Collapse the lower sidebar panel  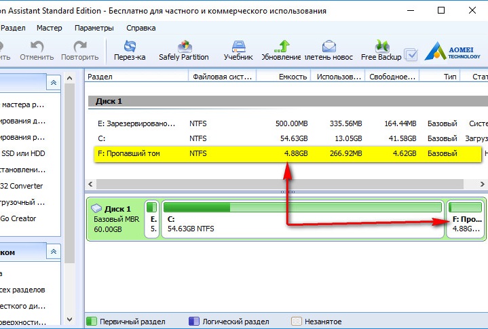coord(54,251)
